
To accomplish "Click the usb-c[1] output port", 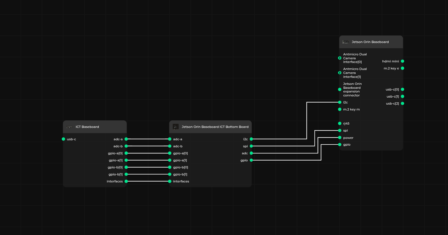I will pyautogui.click(x=402, y=96).
